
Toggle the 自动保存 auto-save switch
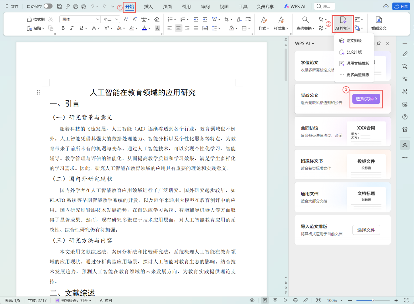click(48, 6)
